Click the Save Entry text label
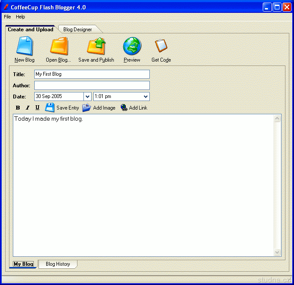The image size is (294, 285). click(68, 108)
